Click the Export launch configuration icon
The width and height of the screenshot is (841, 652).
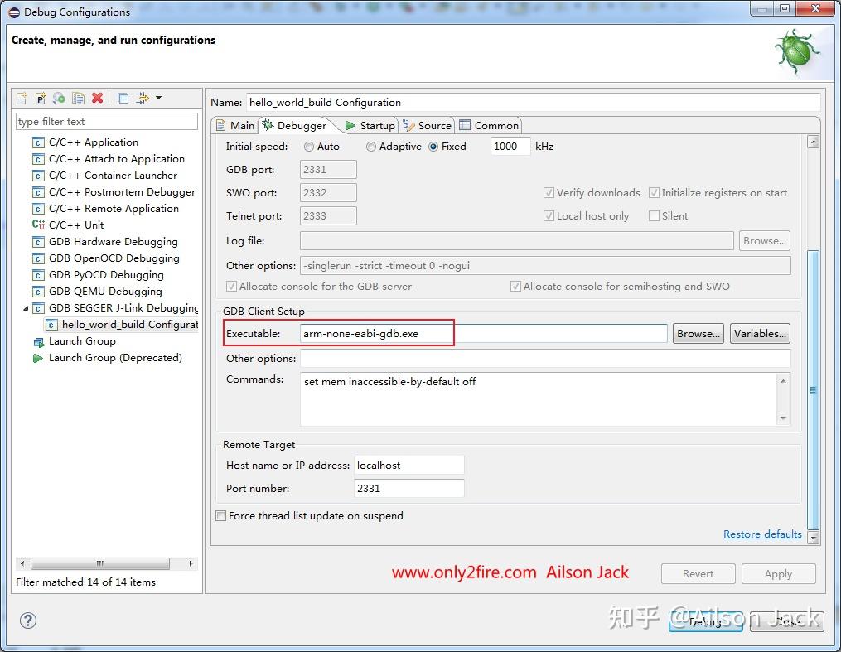pyautogui.click(x=59, y=98)
